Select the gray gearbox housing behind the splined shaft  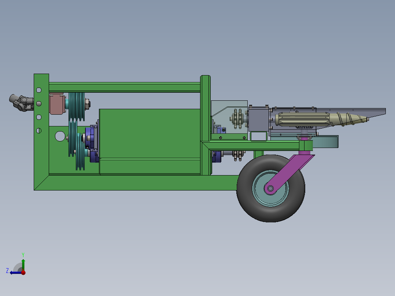coord(259,119)
